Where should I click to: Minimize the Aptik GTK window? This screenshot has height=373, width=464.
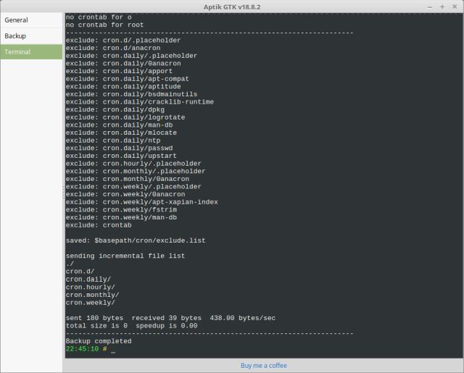point(430,7)
